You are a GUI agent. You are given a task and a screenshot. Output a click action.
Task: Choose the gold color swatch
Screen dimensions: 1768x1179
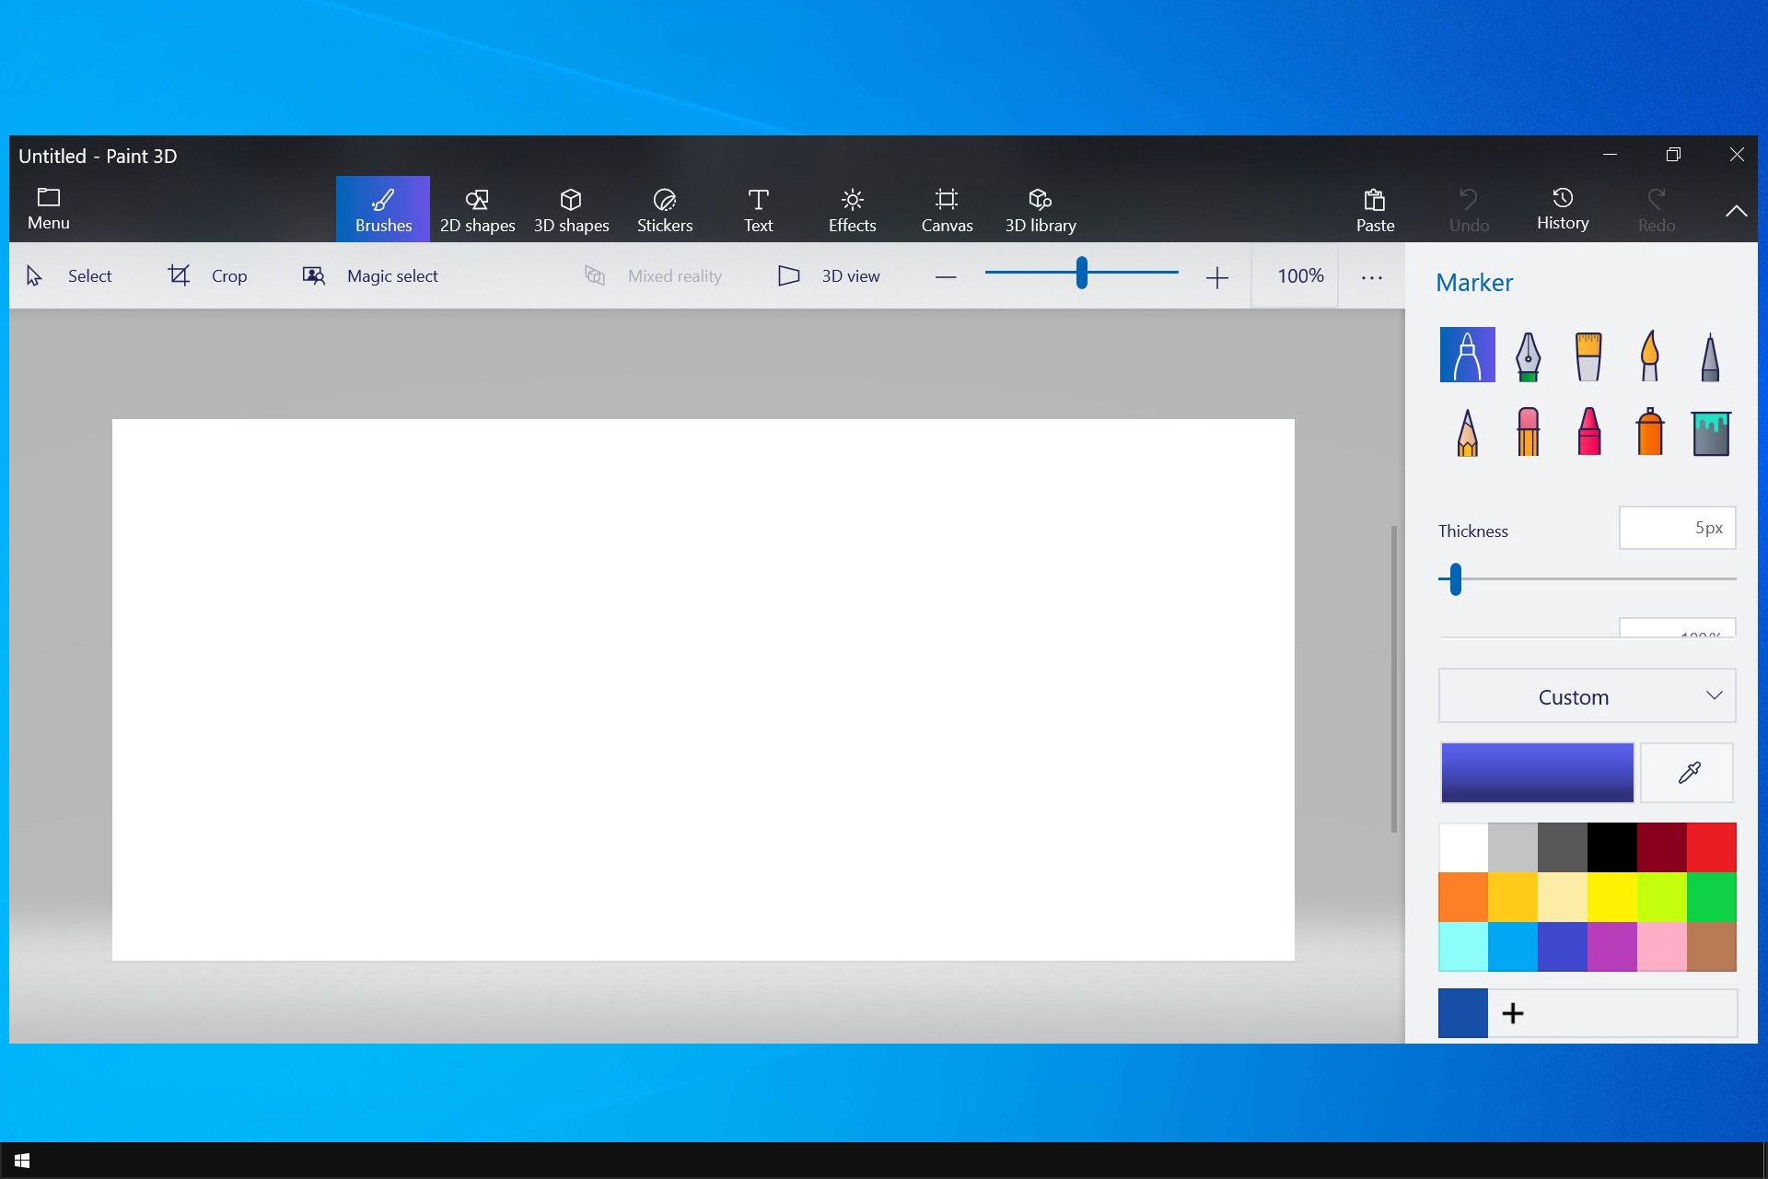click(1513, 897)
